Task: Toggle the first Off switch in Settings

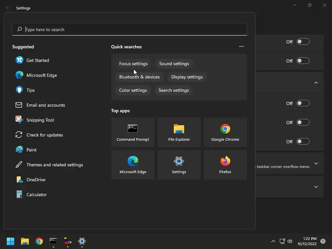Action: point(303,42)
